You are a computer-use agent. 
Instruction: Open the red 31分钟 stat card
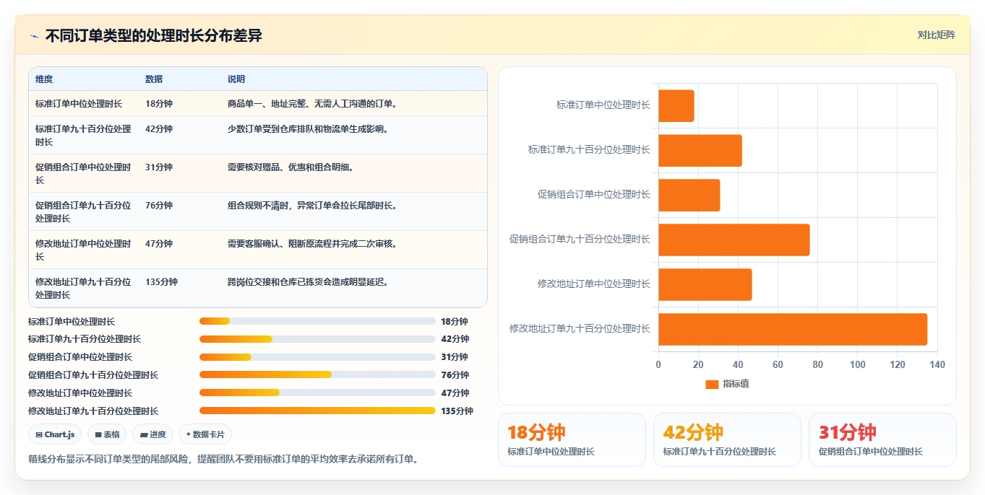click(x=882, y=439)
